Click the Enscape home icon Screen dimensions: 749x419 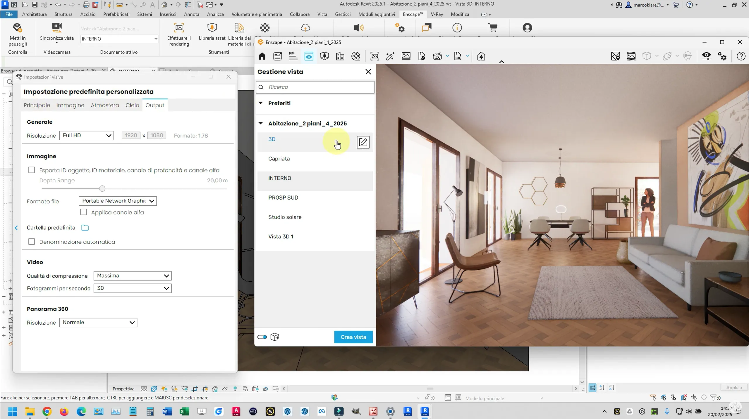click(262, 56)
